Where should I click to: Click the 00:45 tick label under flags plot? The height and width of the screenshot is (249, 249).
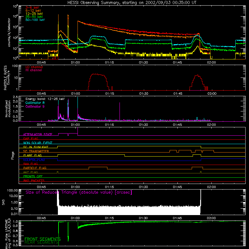(x=41, y=187)
